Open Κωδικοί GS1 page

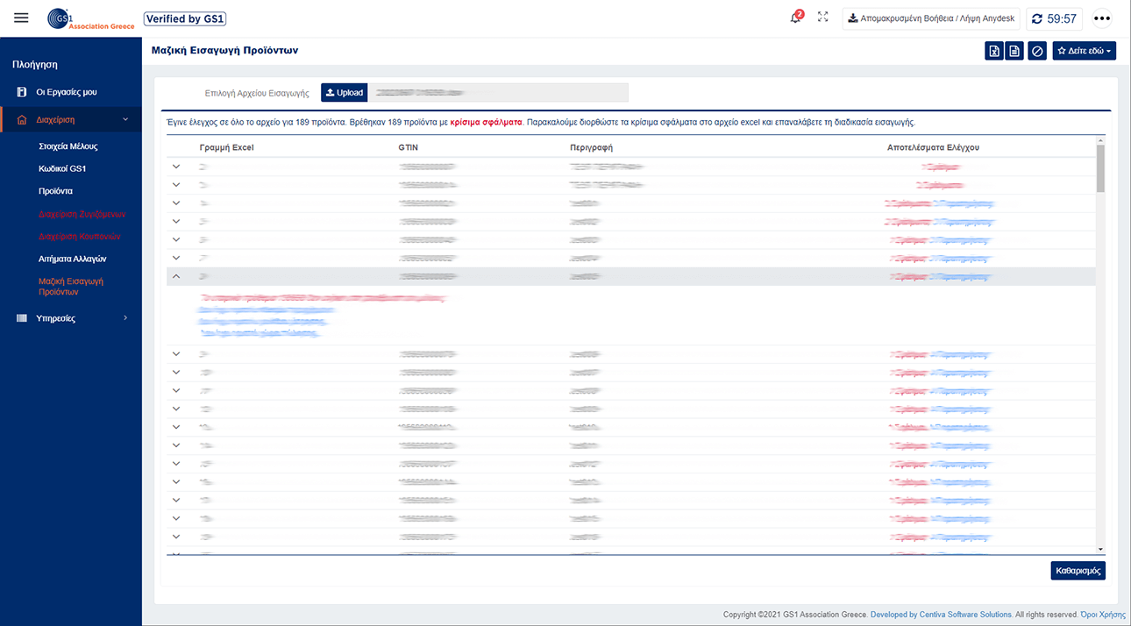coord(62,168)
